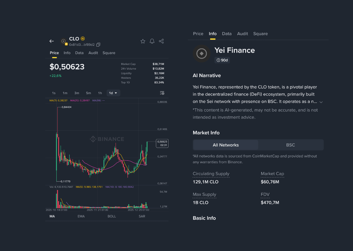
Task: Click the FDV label
Action: pos(265,194)
